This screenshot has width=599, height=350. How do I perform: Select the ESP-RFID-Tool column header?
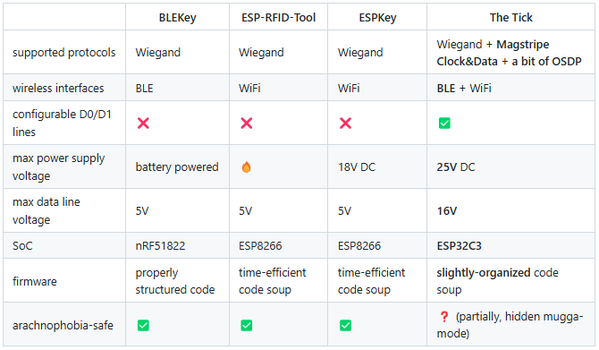pos(278,18)
